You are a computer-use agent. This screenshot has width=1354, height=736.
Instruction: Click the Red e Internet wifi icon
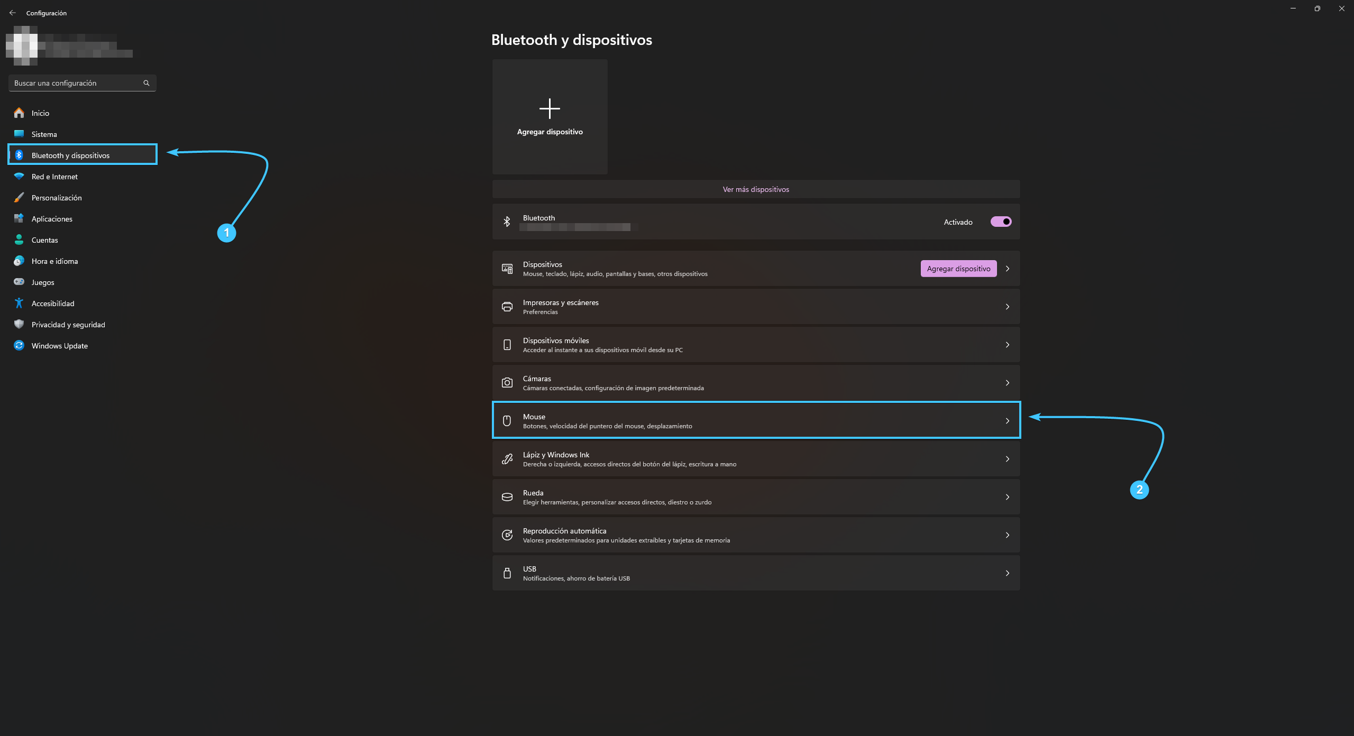tap(19, 176)
